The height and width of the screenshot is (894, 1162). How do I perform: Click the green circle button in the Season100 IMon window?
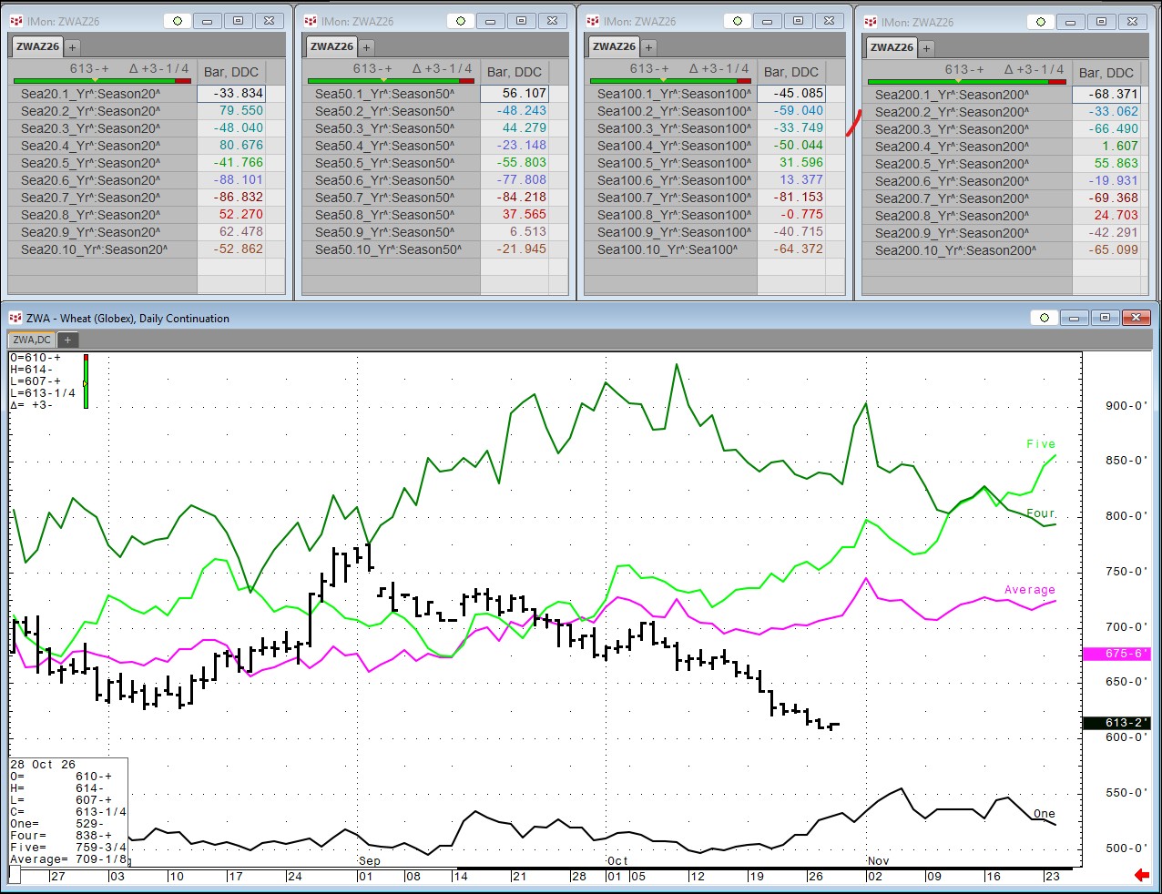[738, 21]
